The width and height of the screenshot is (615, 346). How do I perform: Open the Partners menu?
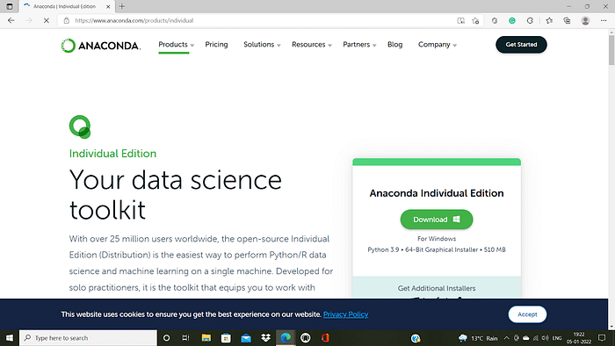point(356,44)
